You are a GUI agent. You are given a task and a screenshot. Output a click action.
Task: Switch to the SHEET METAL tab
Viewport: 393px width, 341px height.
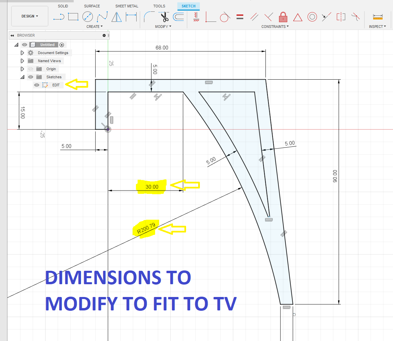click(x=127, y=6)
